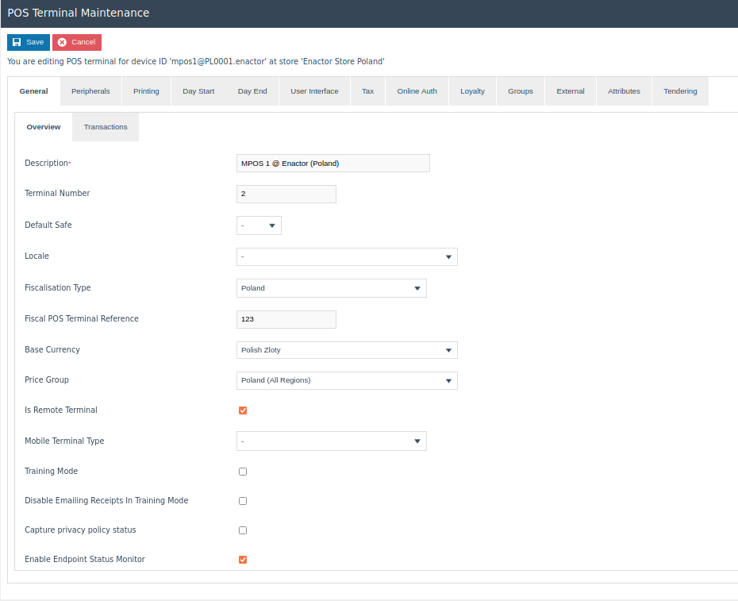738x601 pixels.
Task: Switch to the Transactions sub-tab
Action: (106, 127)
